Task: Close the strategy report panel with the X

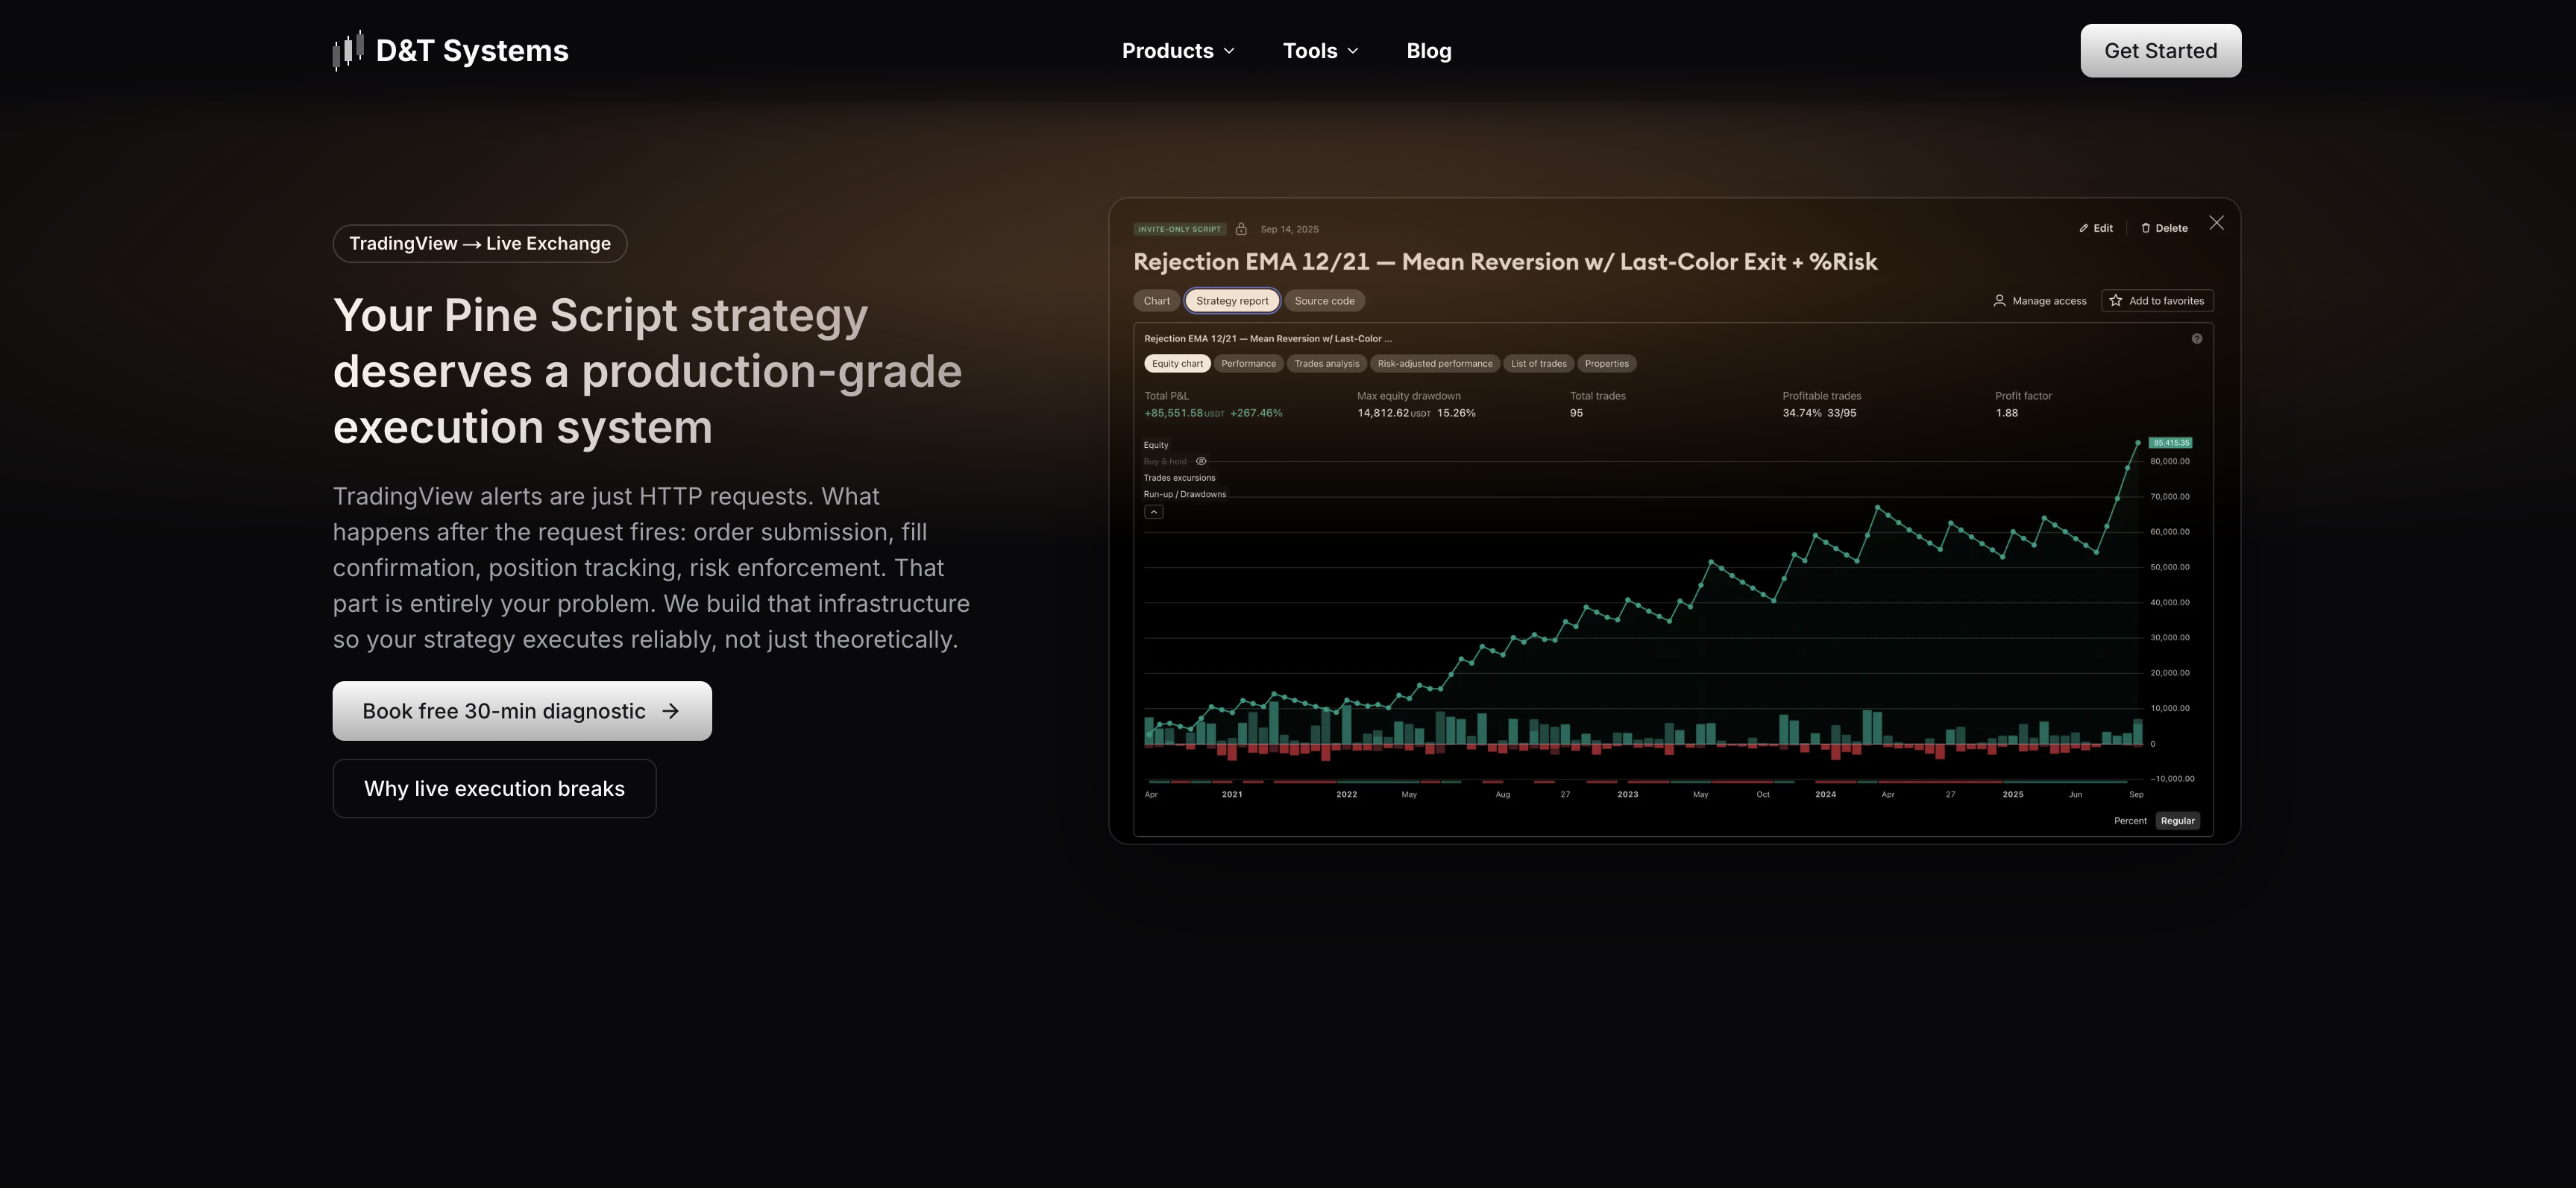Action: coord(2217,223)
